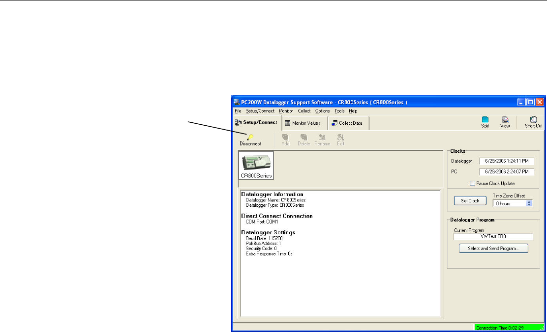The image size is (547, 332).
Task: Switch to the Collect Data tab
Action: (347, 123)
